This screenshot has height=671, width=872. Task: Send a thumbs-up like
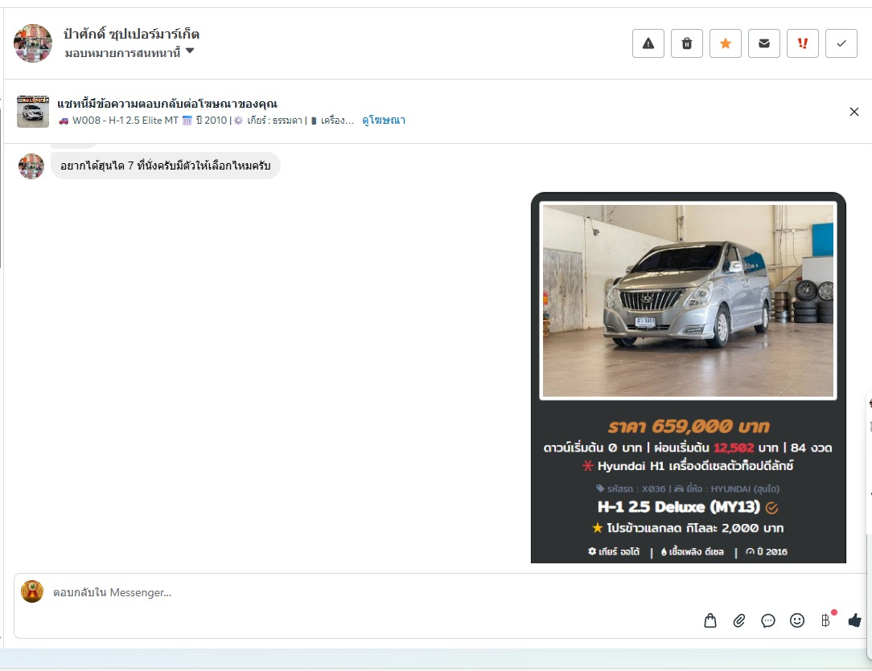pyautogui.click(x=855, y=620)
